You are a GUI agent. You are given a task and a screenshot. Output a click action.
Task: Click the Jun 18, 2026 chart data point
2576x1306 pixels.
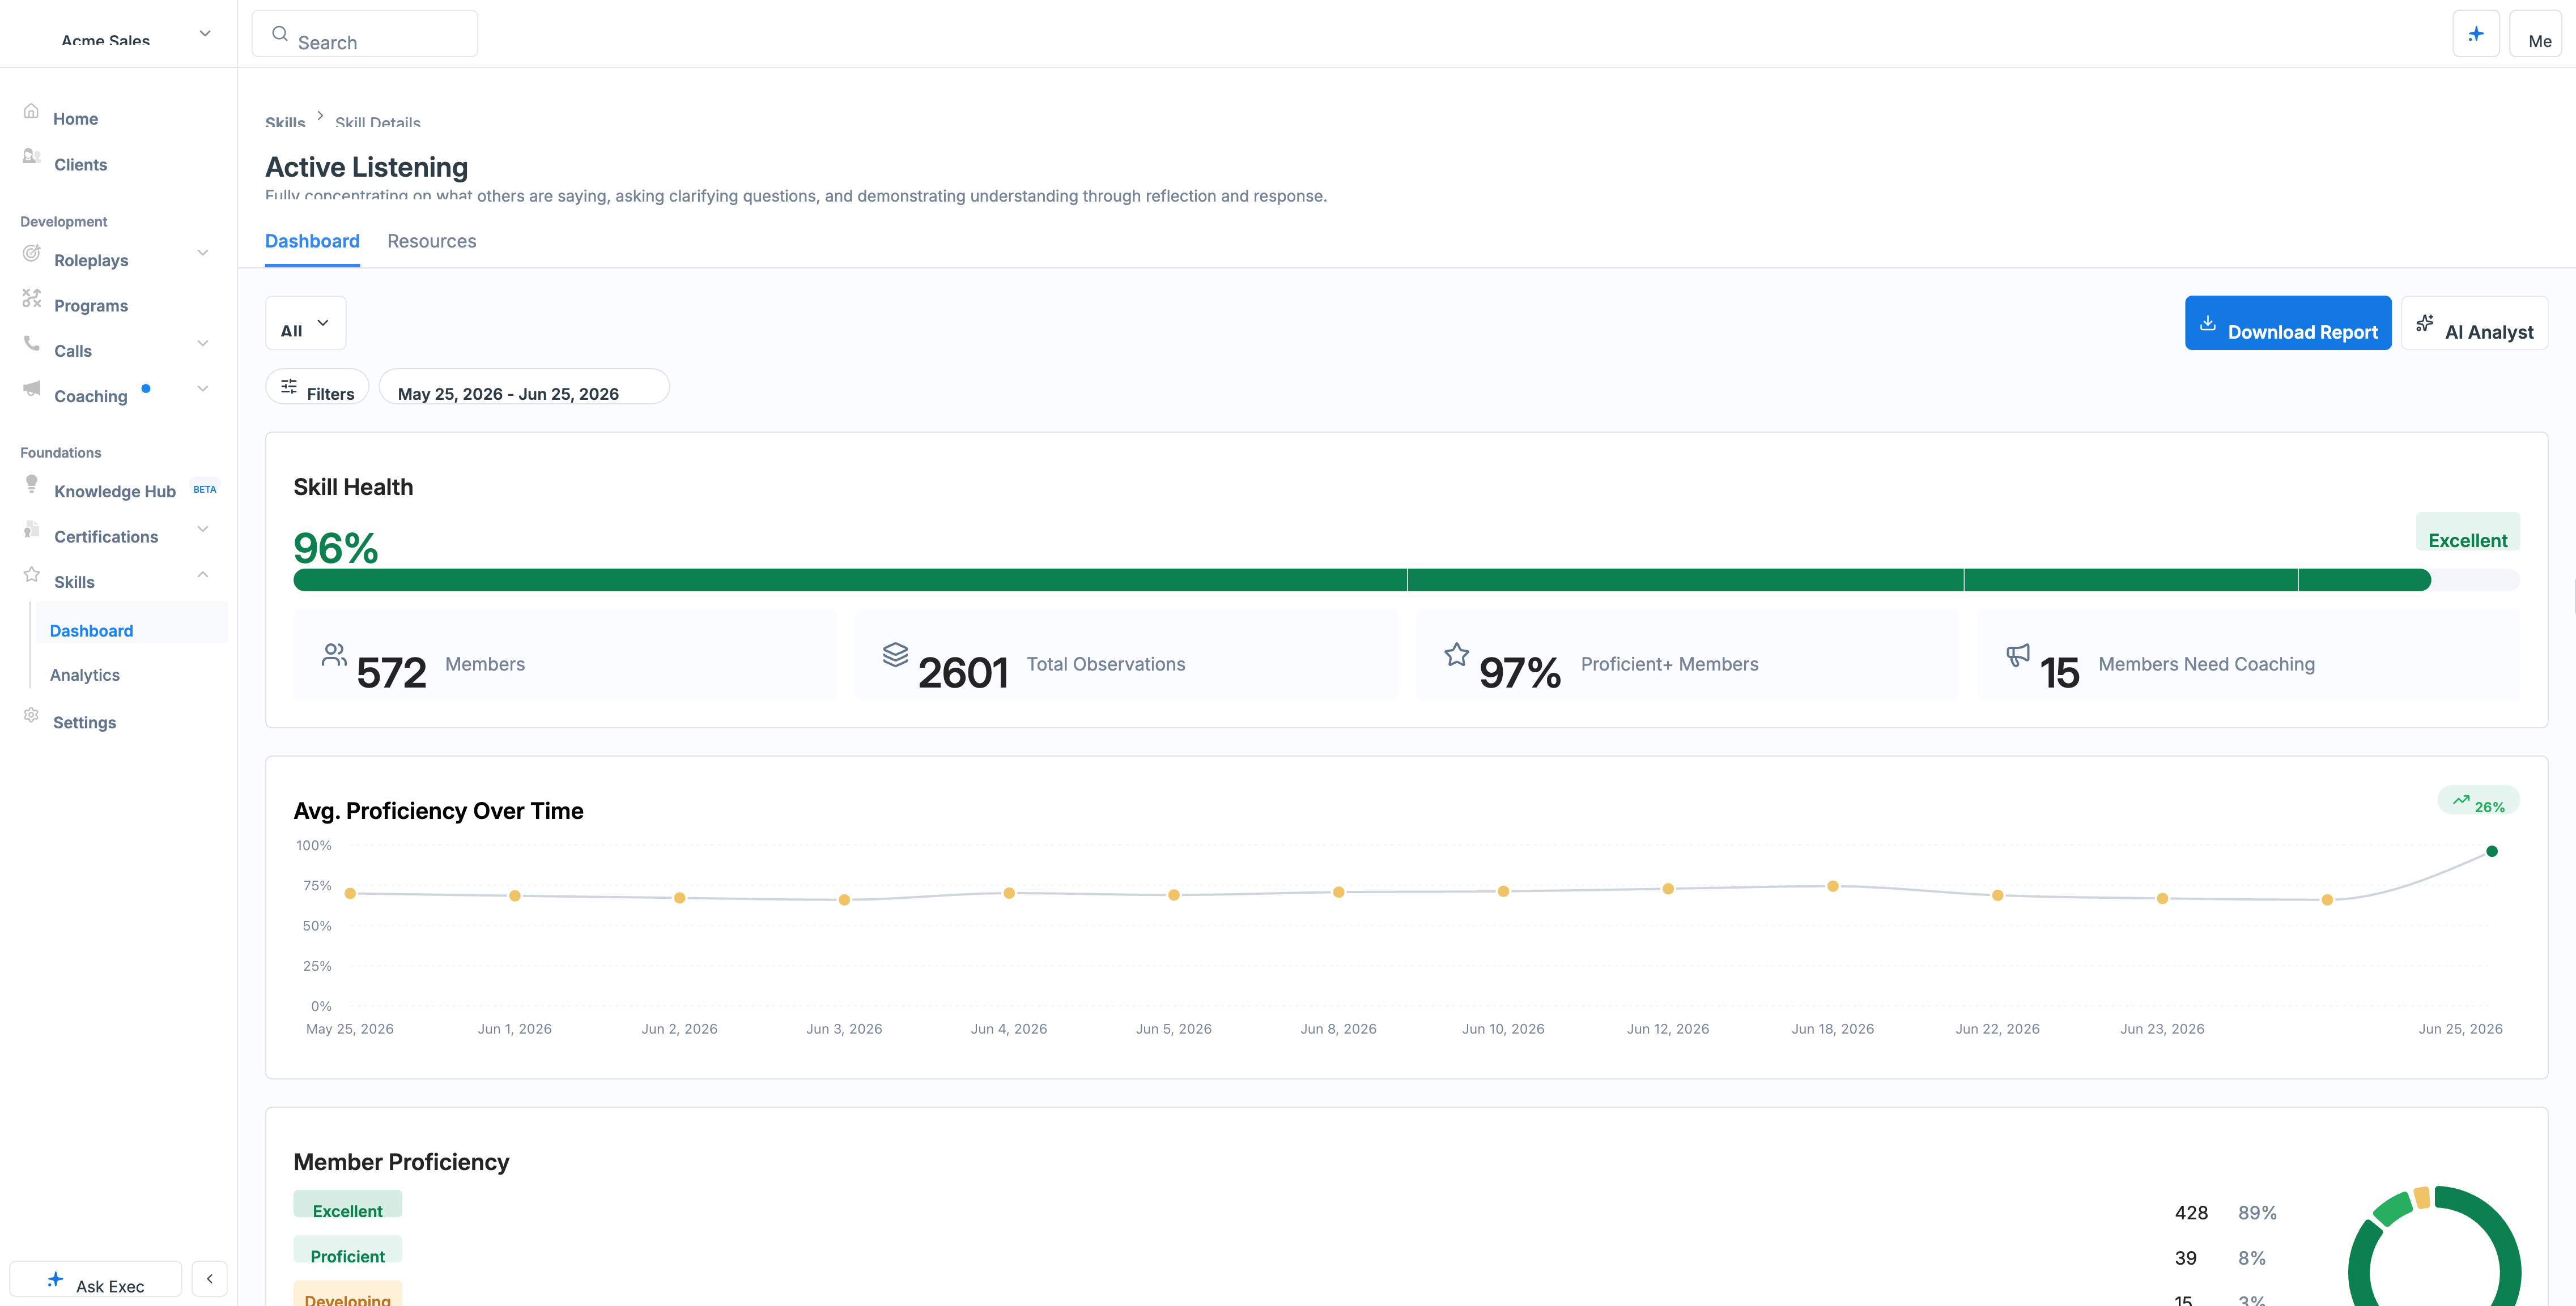click(x=1833, y=886)
